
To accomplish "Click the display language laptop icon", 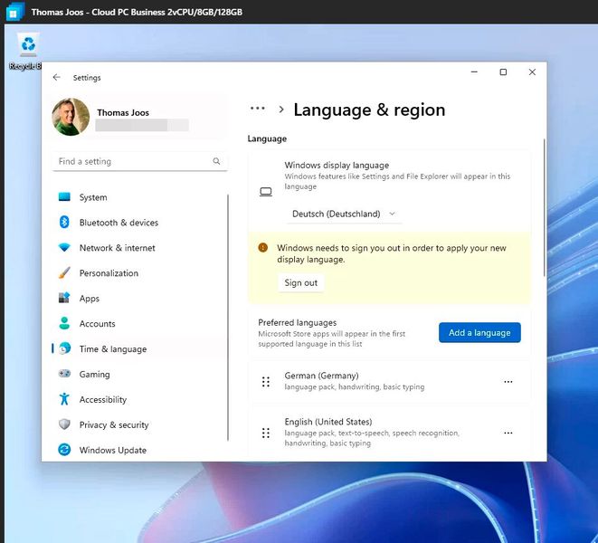I will (x=266, y=192).
